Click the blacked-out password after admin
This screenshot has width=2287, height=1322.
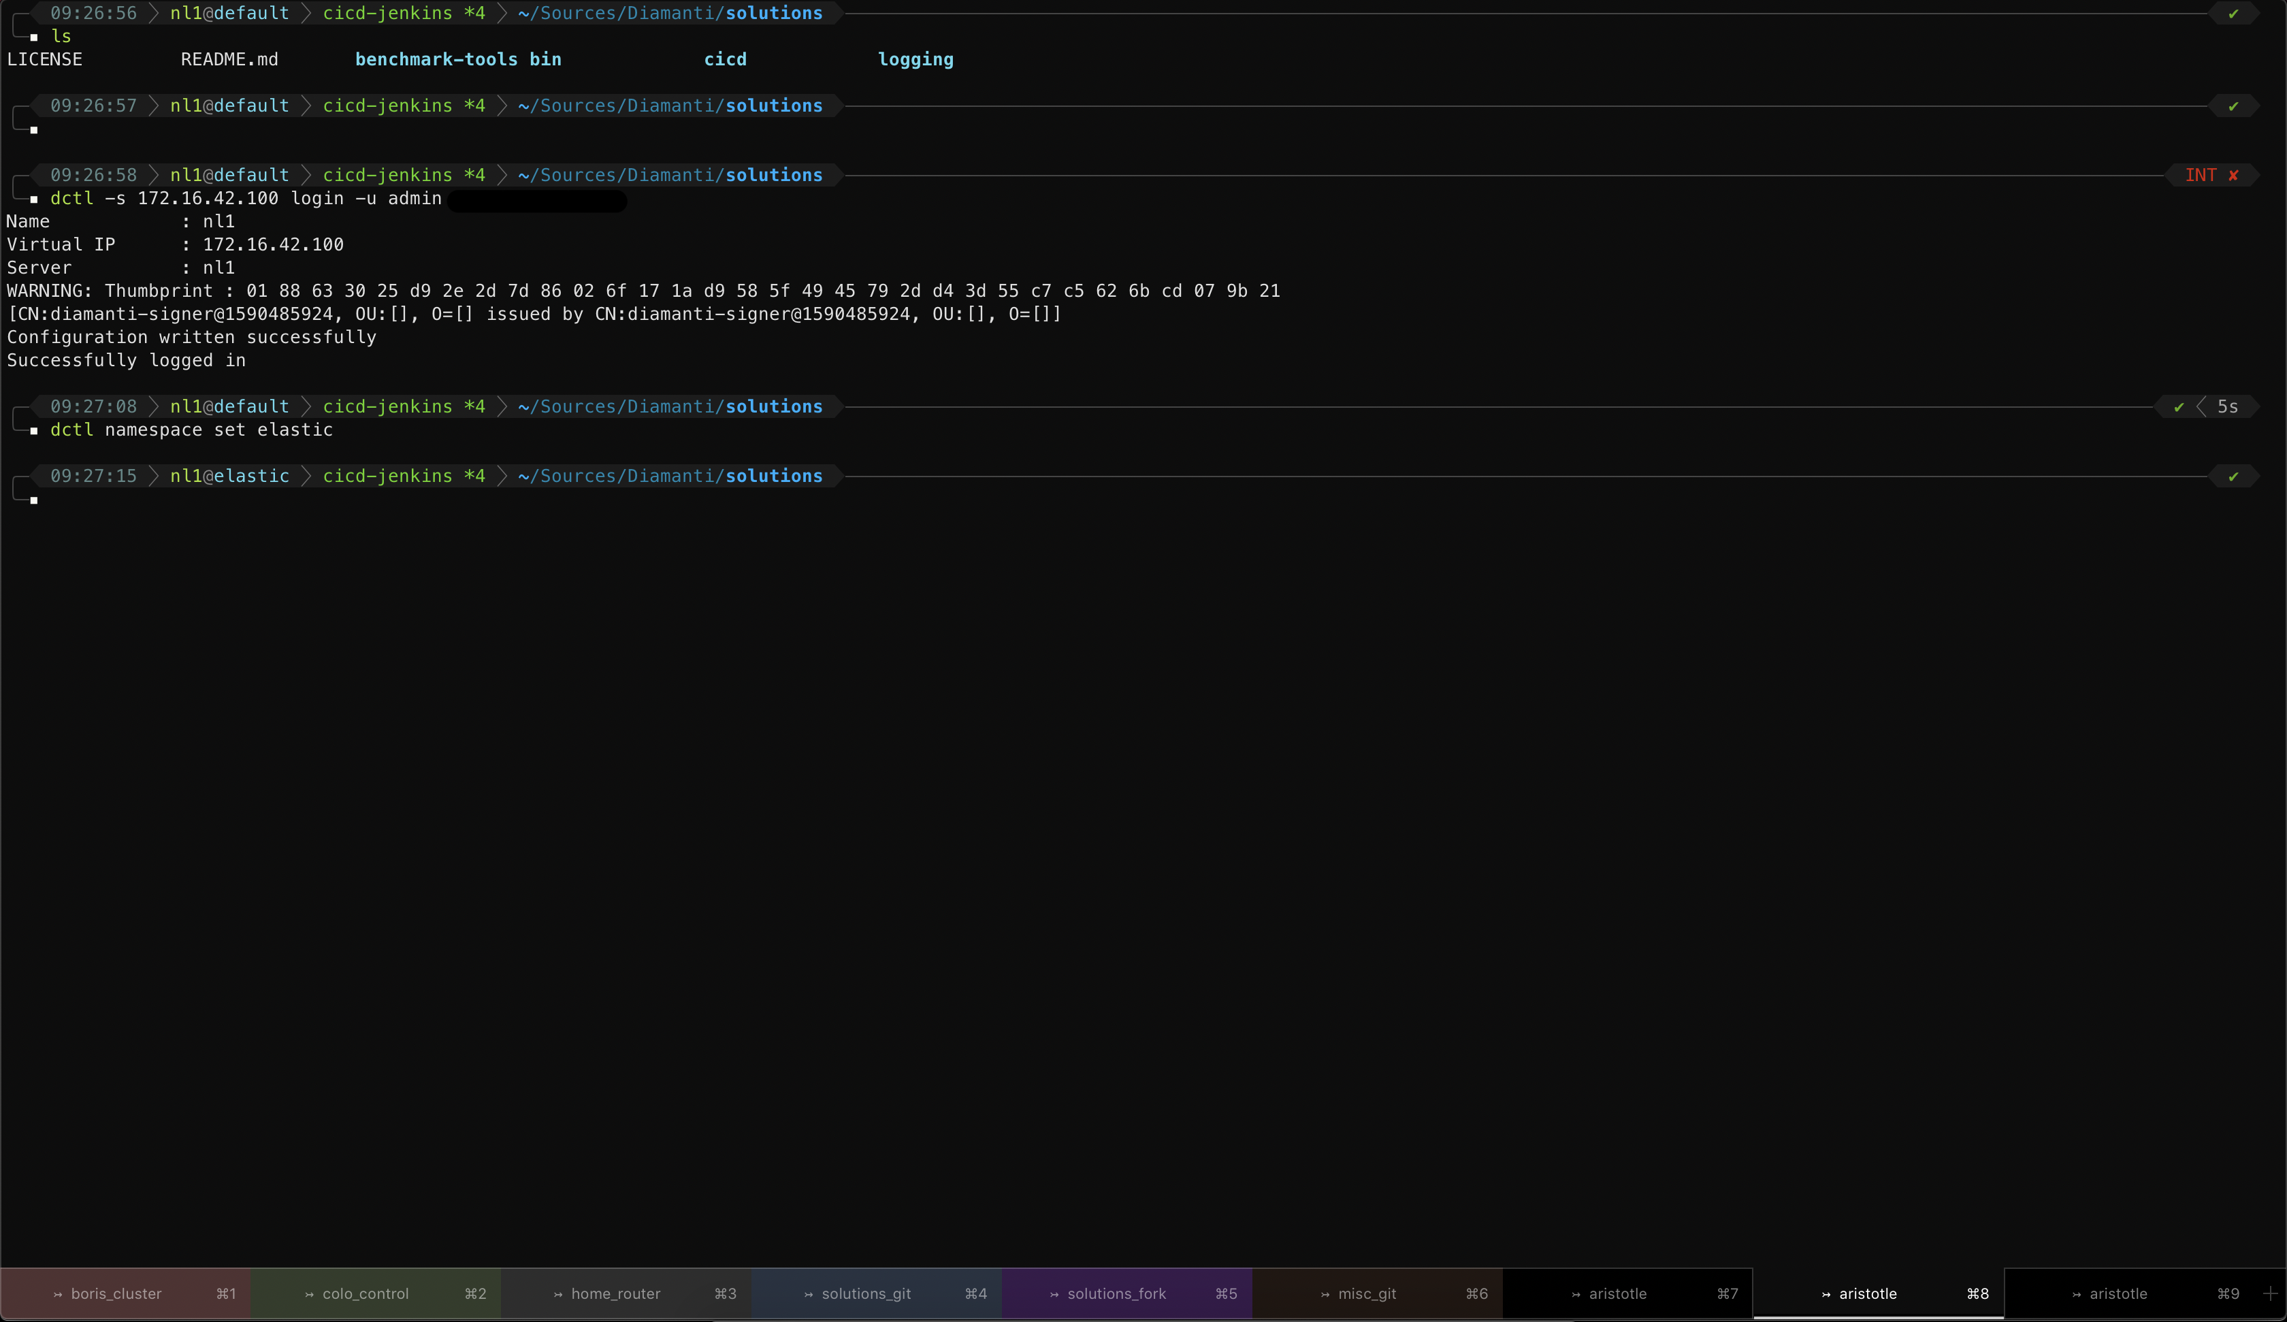537,199
